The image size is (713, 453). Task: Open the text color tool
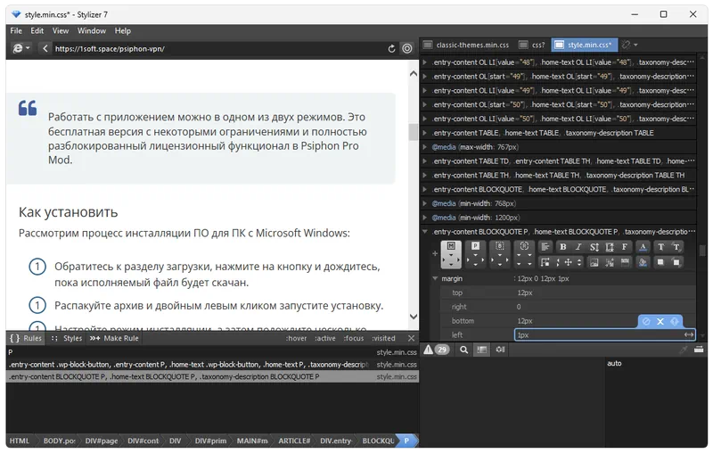[643, 247]
